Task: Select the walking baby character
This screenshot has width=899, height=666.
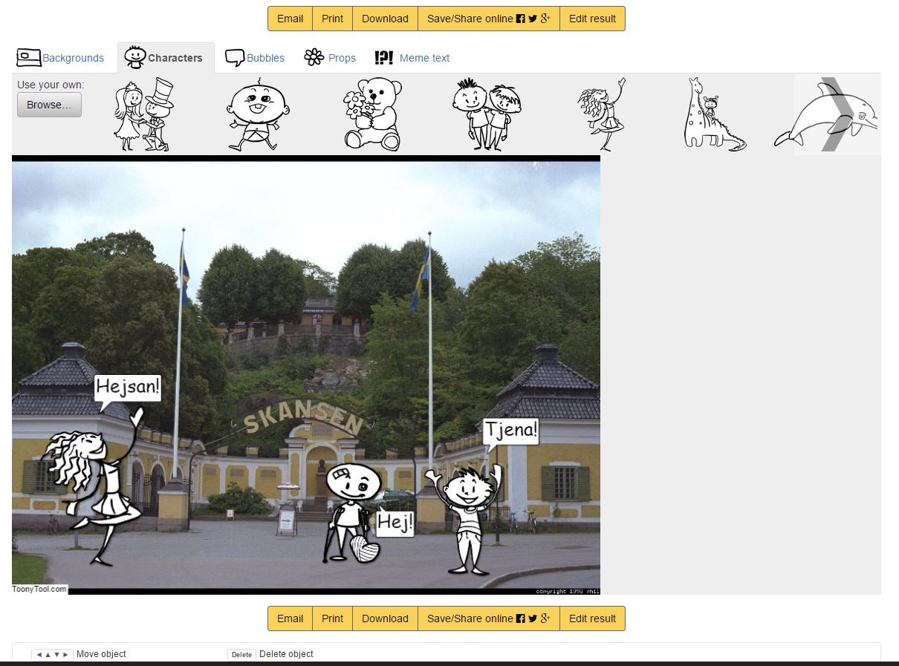Action: 256,115
